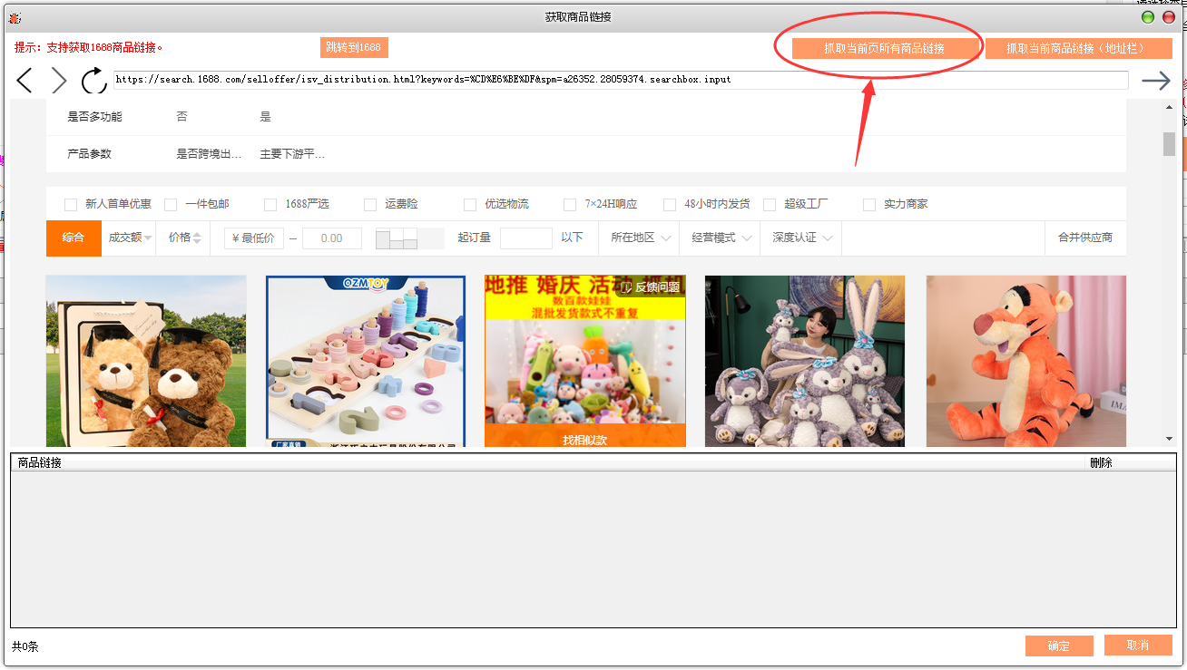Choose 否 for 是否多功能

tap(182, 117)
